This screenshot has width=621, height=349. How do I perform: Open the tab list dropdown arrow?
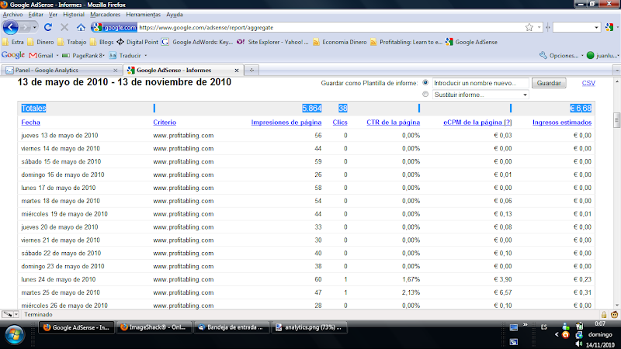coord(617,70)
